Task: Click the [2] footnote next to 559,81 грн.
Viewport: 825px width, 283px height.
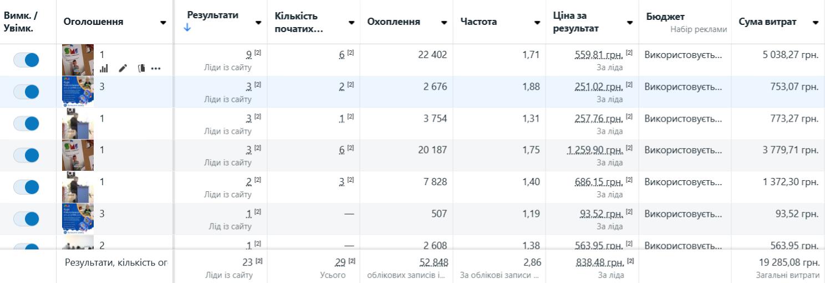Action: (629, 53)
